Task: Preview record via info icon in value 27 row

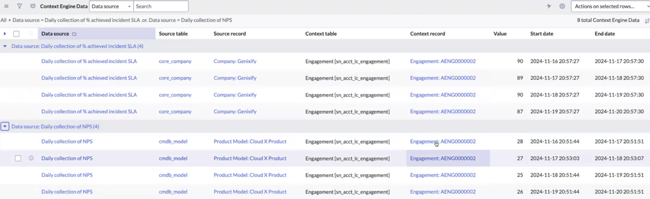Action: (x=31, y=158)
